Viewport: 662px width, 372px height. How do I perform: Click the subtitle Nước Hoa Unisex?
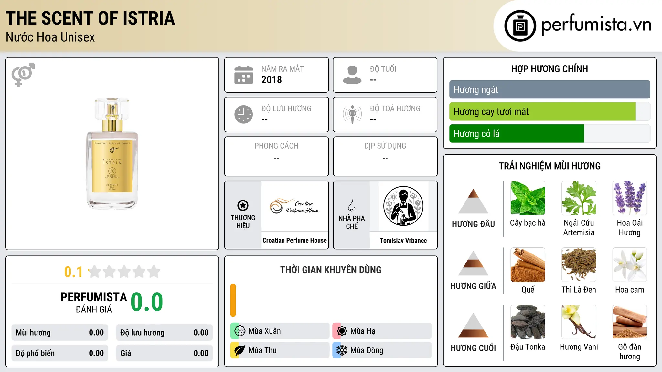(x=50, y=37)
